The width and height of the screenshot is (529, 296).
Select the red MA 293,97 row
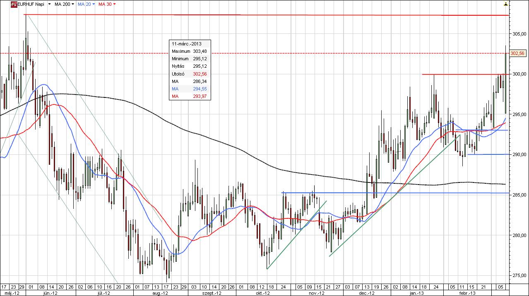[190, 96]
